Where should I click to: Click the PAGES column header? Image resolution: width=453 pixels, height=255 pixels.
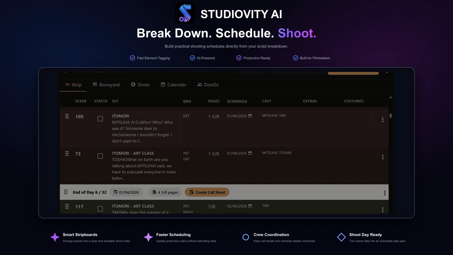click(214, 101)
